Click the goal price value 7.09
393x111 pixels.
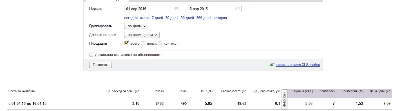point(387,104)
